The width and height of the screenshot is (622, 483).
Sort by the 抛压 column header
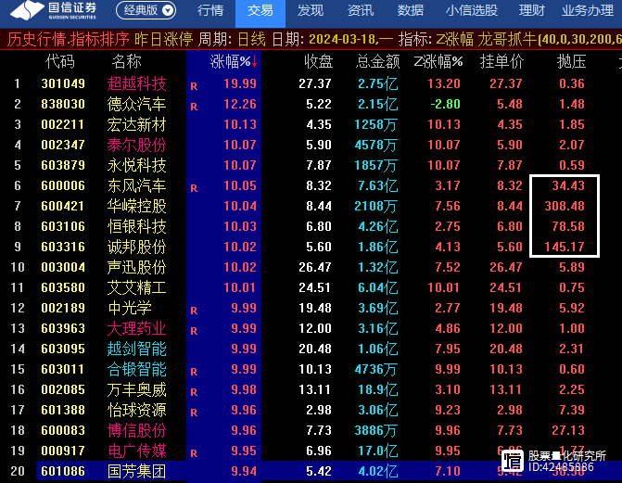(x=571, y=61)
